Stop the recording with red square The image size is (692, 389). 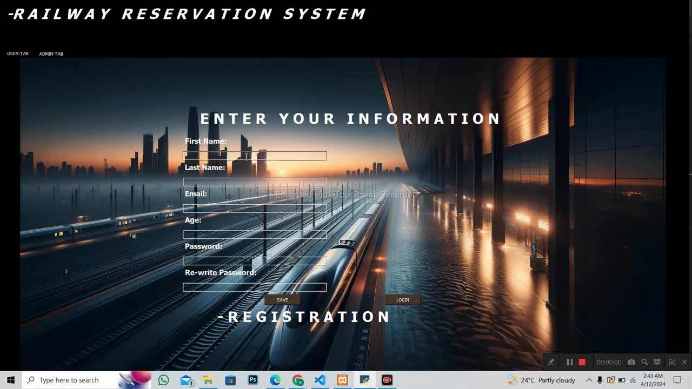(582, 362)
